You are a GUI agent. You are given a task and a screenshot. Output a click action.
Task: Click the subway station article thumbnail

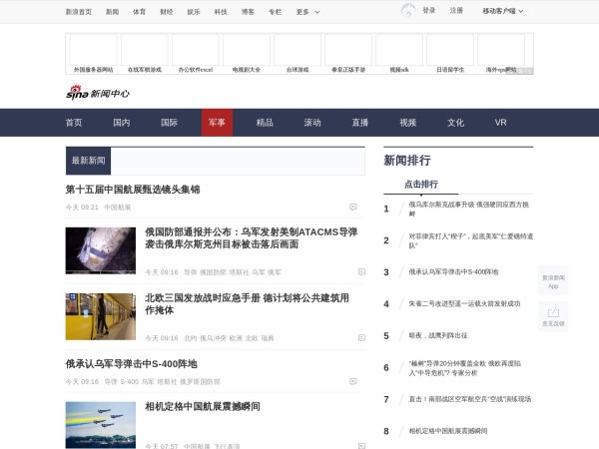101,316
